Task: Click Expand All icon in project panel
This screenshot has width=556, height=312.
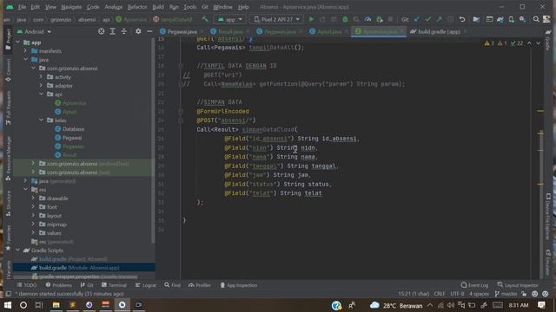Action: click(x=112, y=31)
